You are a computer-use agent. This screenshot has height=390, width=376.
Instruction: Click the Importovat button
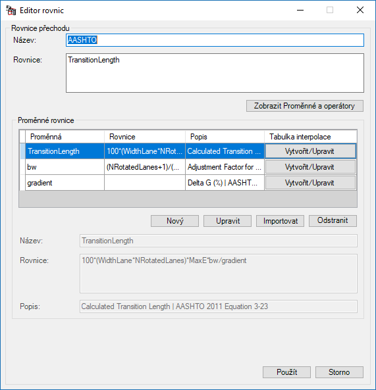coord(280,221)
